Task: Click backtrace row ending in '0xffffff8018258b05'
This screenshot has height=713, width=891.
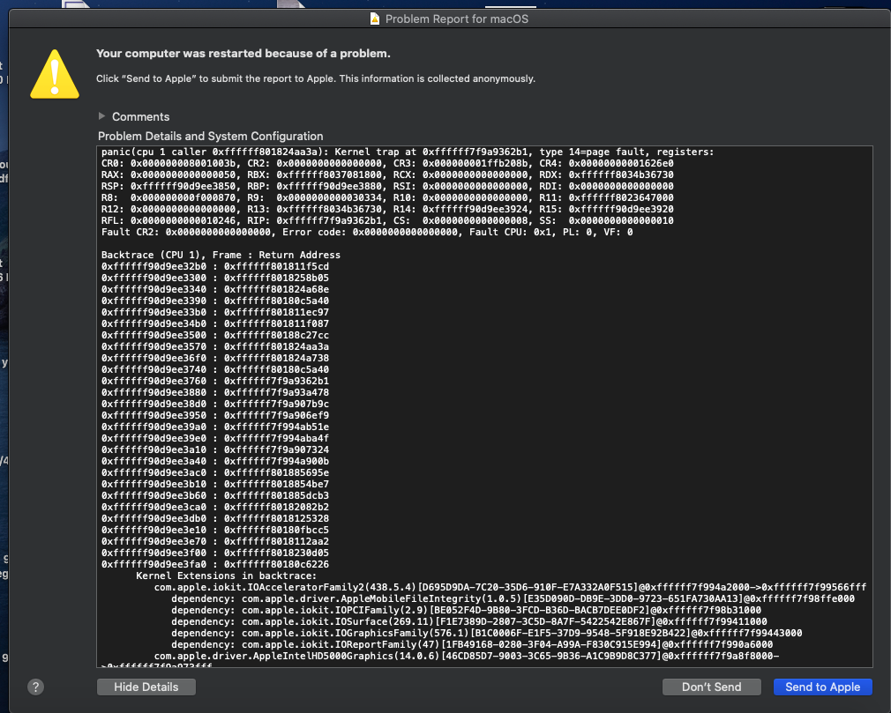Action: coord(215,278)
